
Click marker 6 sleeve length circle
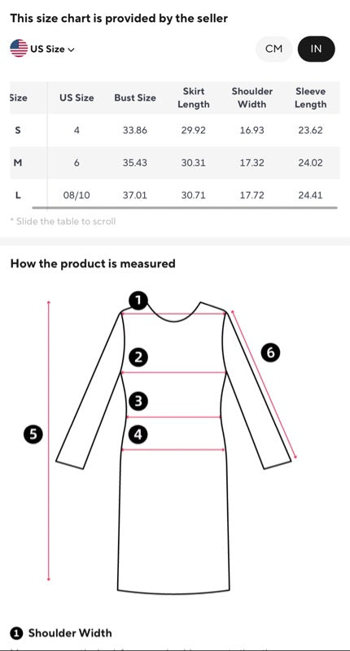click(270, 353)
